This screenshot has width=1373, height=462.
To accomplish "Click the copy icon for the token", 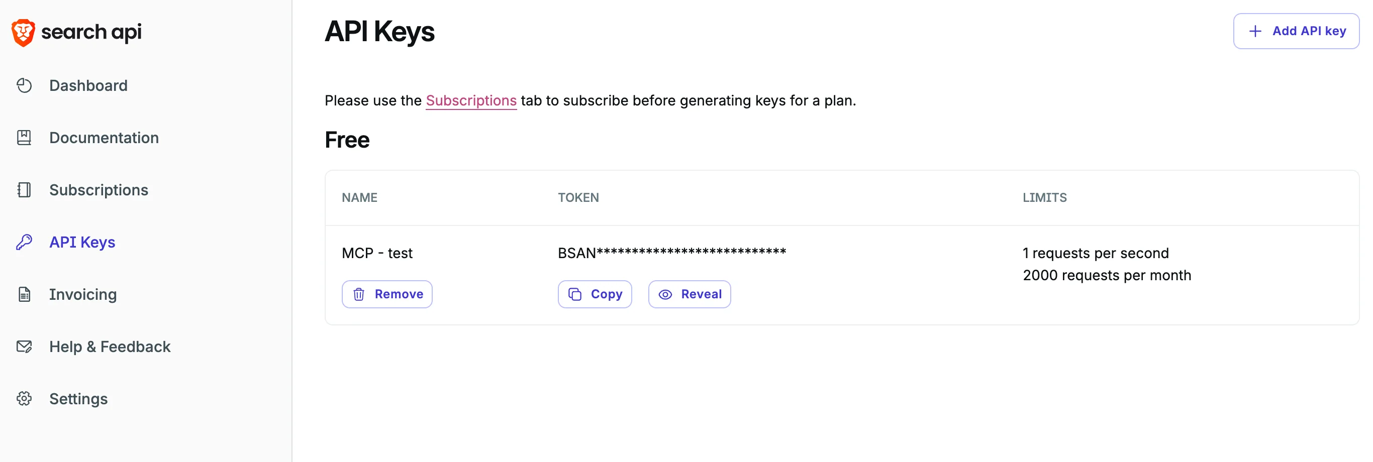I will pyautogui.click(x=574, y=294).
